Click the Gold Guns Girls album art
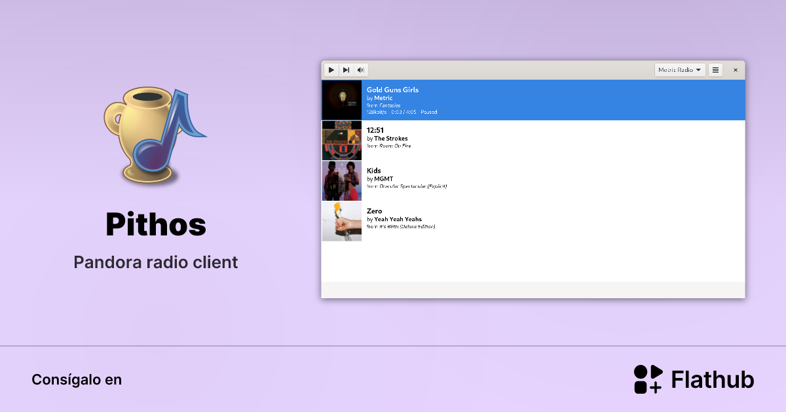Screen dimensions: 786x412 pyautogui.click(x=341, y=99)
